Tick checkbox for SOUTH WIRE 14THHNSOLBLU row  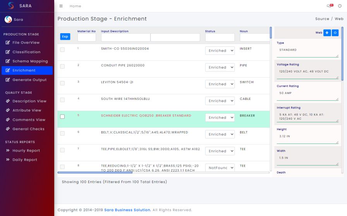pyautogui.click(x=62, y=100)
